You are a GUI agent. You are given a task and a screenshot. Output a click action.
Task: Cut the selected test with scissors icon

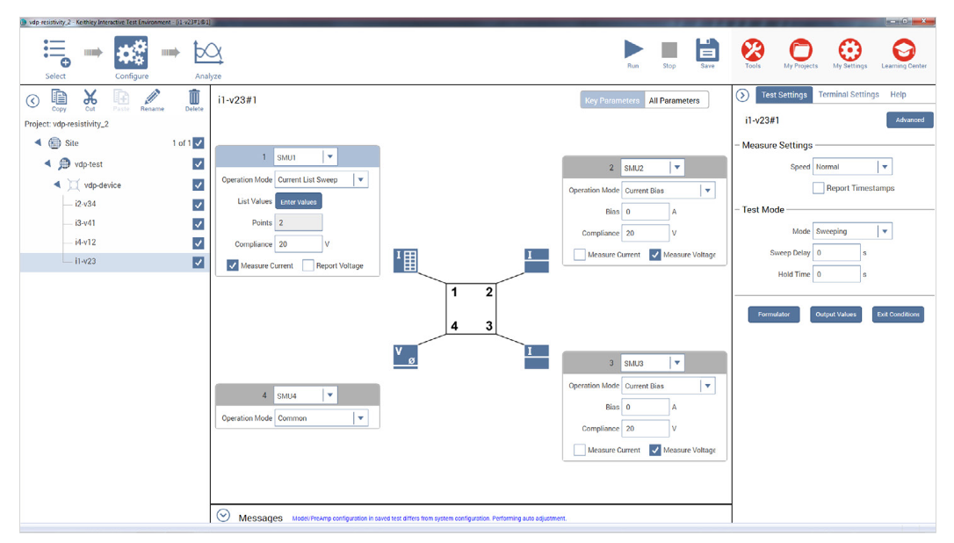point(90,98)
